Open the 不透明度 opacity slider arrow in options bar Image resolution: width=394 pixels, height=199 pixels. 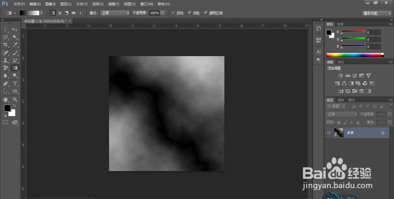tap(163, 13)
